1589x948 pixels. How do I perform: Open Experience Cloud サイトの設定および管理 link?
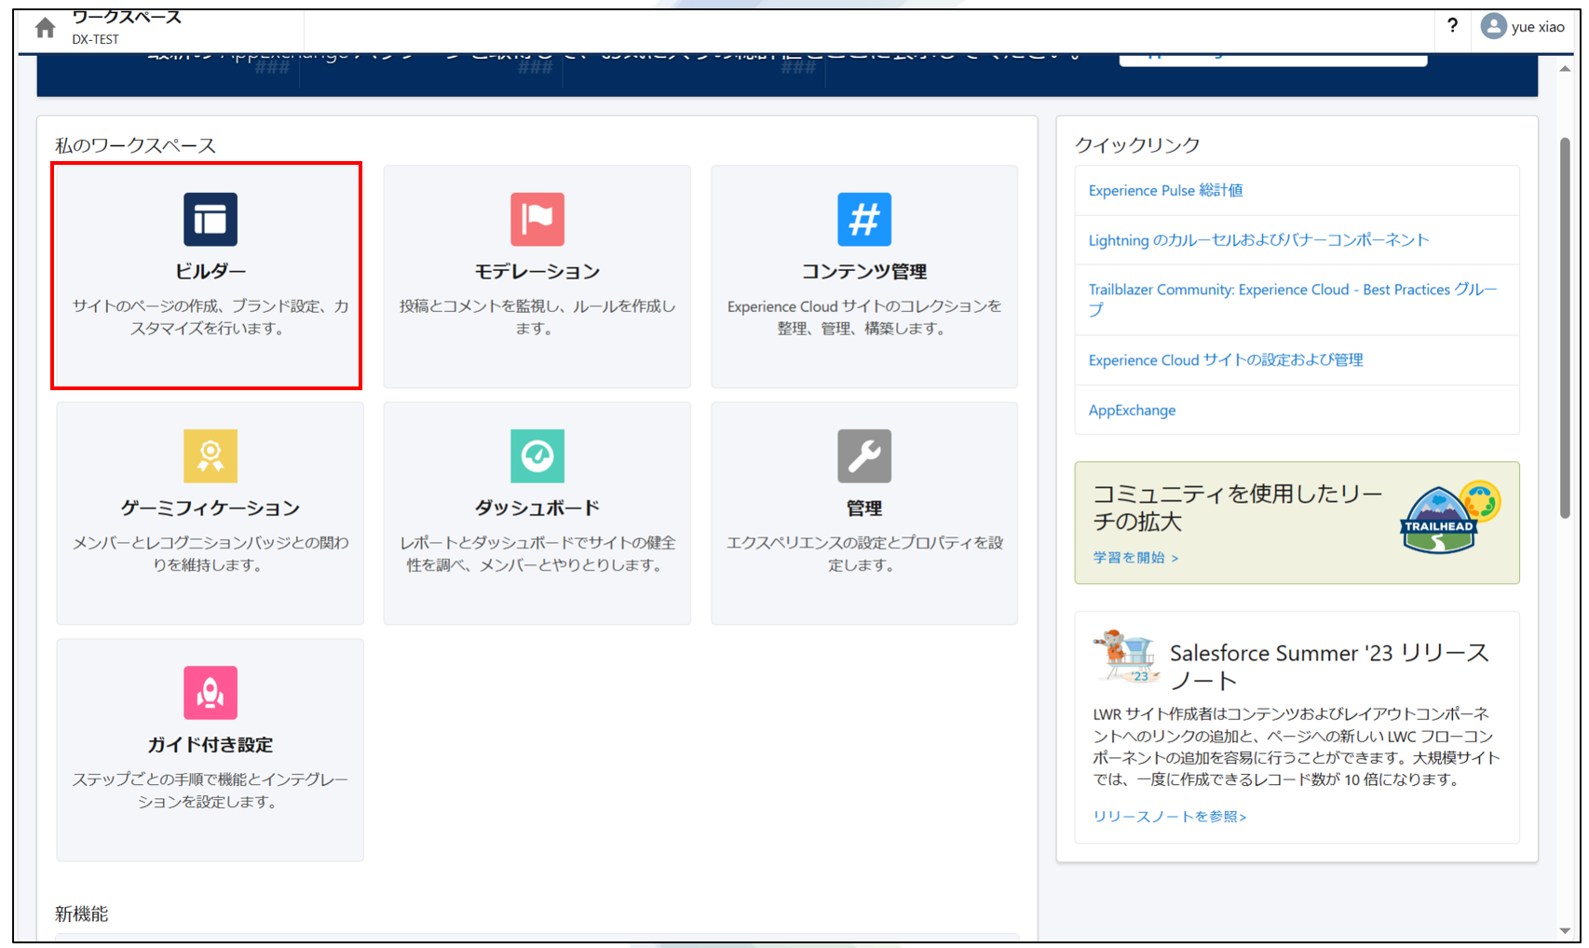(1225, 360)
